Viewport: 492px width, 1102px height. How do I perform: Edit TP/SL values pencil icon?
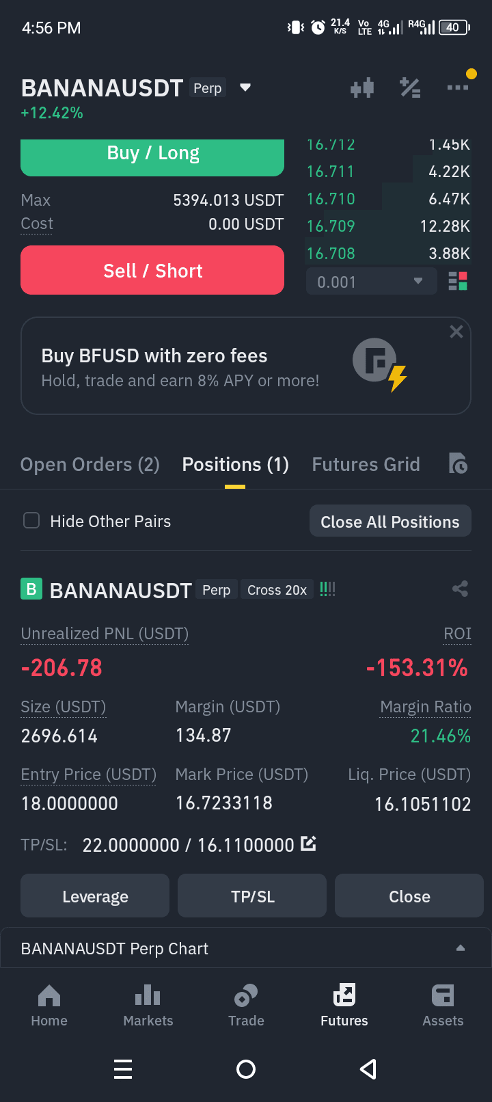(x=308, y=844)
